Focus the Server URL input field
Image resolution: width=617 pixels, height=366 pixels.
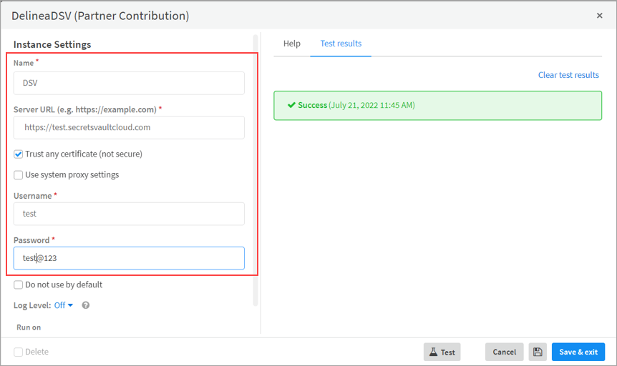click(129, 127)
